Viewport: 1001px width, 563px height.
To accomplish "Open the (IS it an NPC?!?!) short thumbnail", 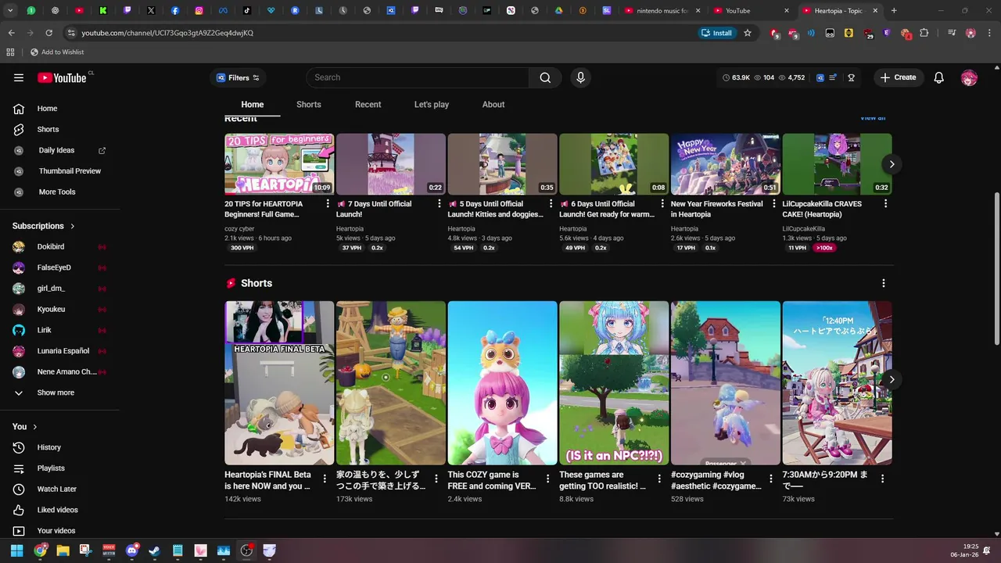I will click(614, 383).
